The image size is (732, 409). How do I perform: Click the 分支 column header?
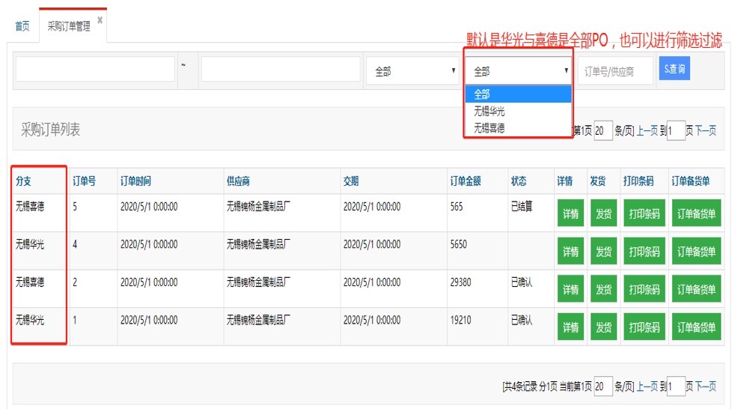23,181
